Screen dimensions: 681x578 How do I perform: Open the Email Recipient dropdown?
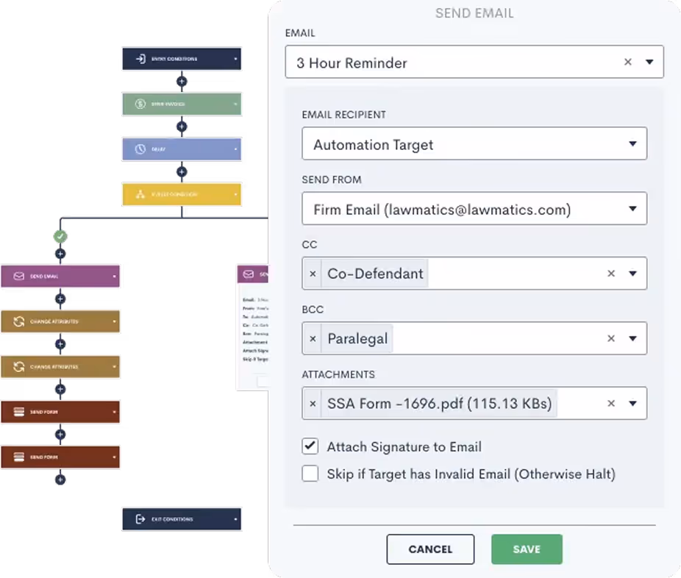pos(474,143)
